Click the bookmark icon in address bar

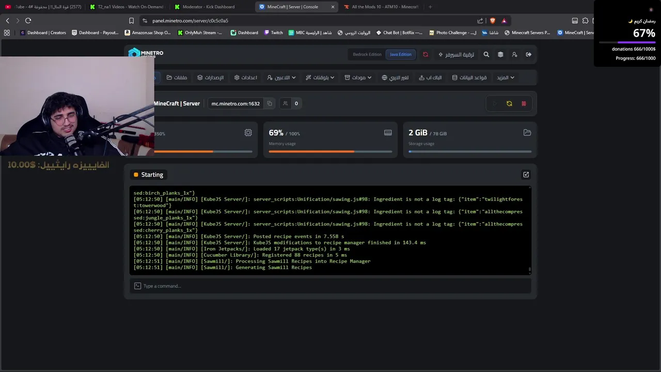(x=131, y=21)
